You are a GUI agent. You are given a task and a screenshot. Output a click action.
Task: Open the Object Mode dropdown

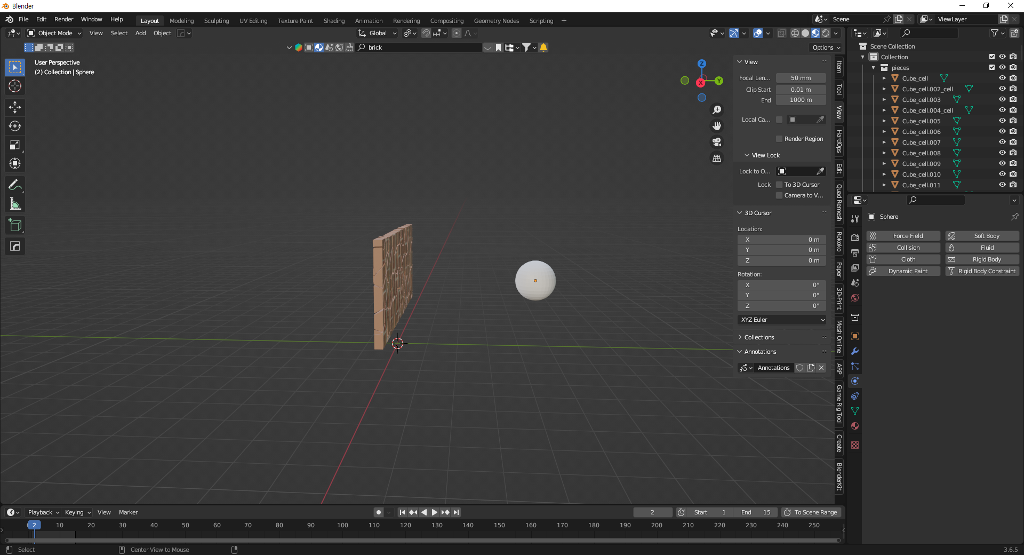(x=54, y=33)
